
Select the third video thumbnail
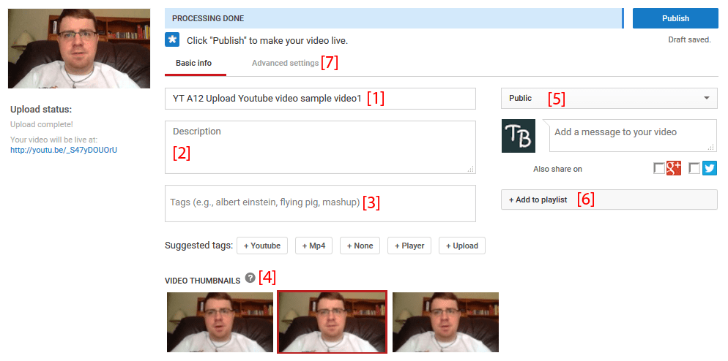pyautogui.click(x=446, y=322)
